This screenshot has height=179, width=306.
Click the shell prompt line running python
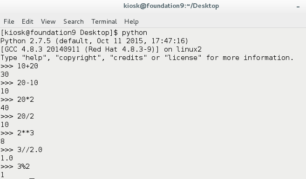click(74, 33)
